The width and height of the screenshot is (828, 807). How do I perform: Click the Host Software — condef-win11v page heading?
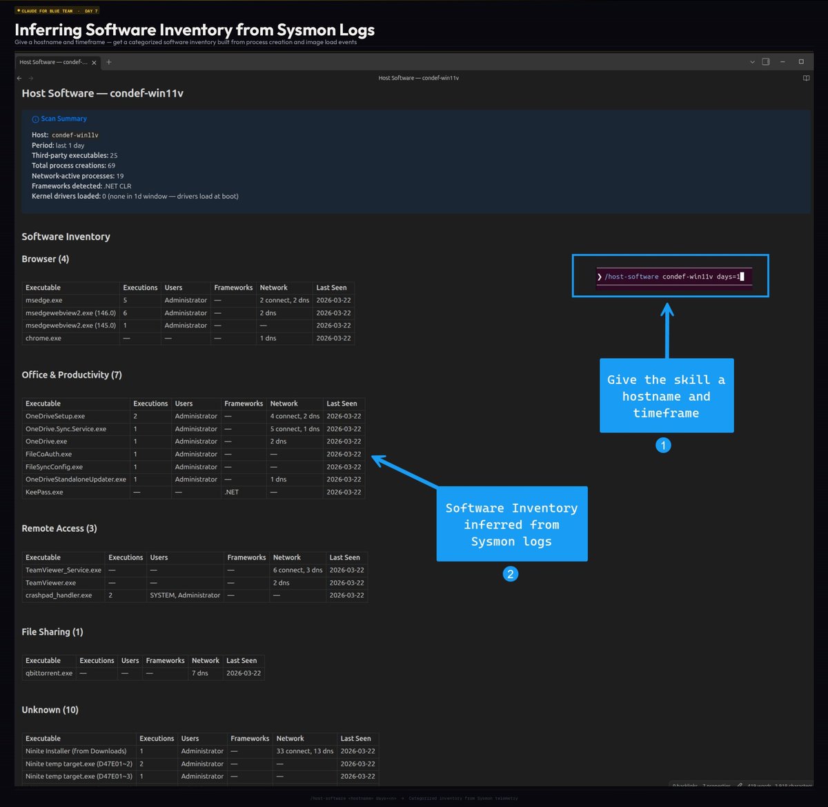(x=102, y=93)
